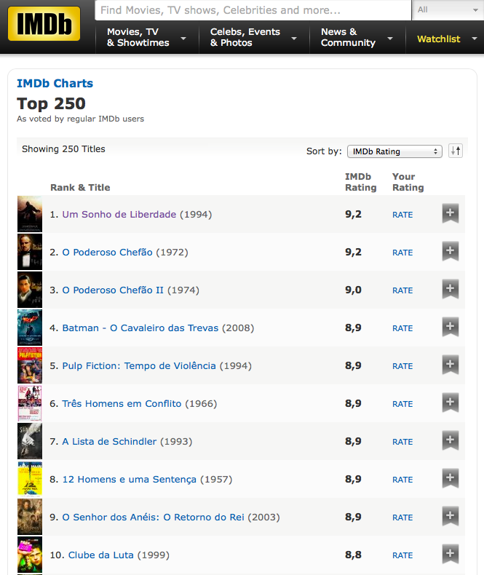
Task: Add 12 Homens e uma Sentença to watchlist
Action: 451,479
